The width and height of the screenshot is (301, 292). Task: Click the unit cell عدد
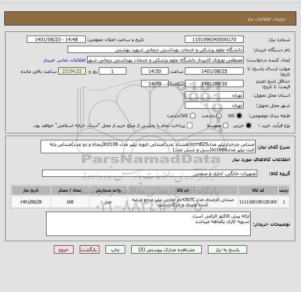pyautogui.click(x=108, y=202)
